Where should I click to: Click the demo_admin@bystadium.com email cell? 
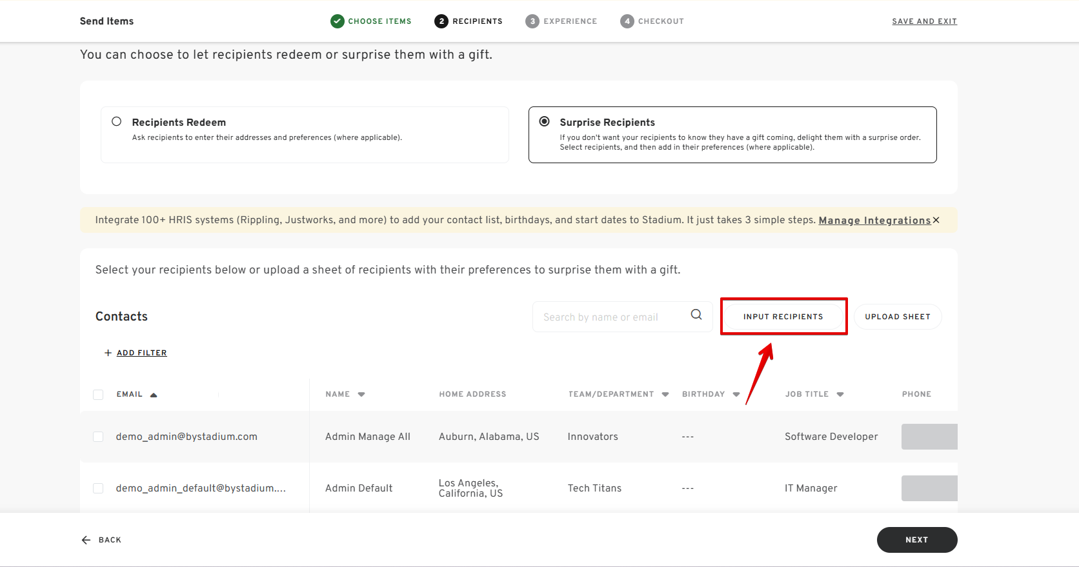click(187, 437)
